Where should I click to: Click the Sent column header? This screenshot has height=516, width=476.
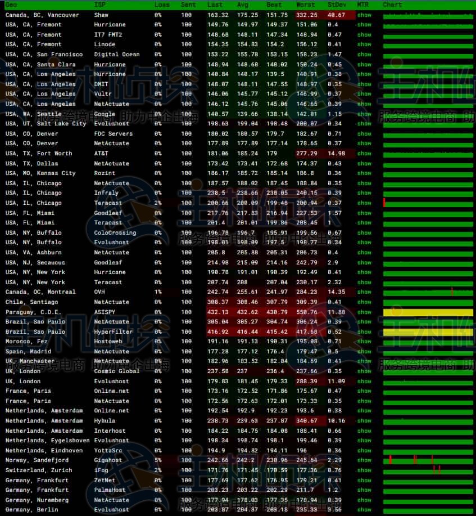point(188,5)
